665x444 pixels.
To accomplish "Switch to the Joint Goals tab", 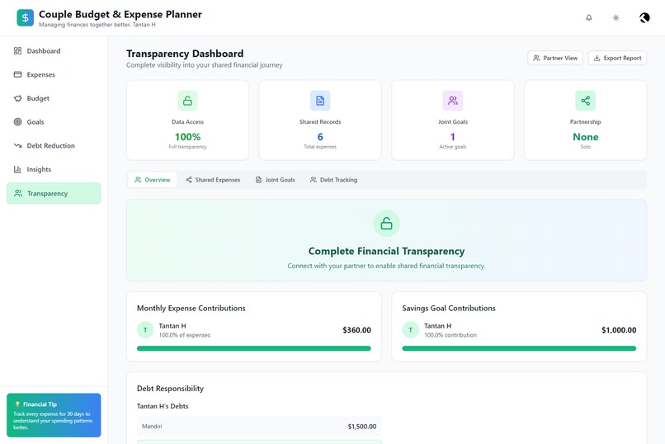I will 275,180.
